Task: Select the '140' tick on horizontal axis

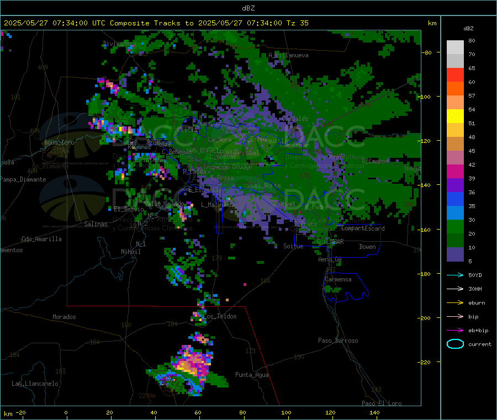Action: click(x=374, y=413)
